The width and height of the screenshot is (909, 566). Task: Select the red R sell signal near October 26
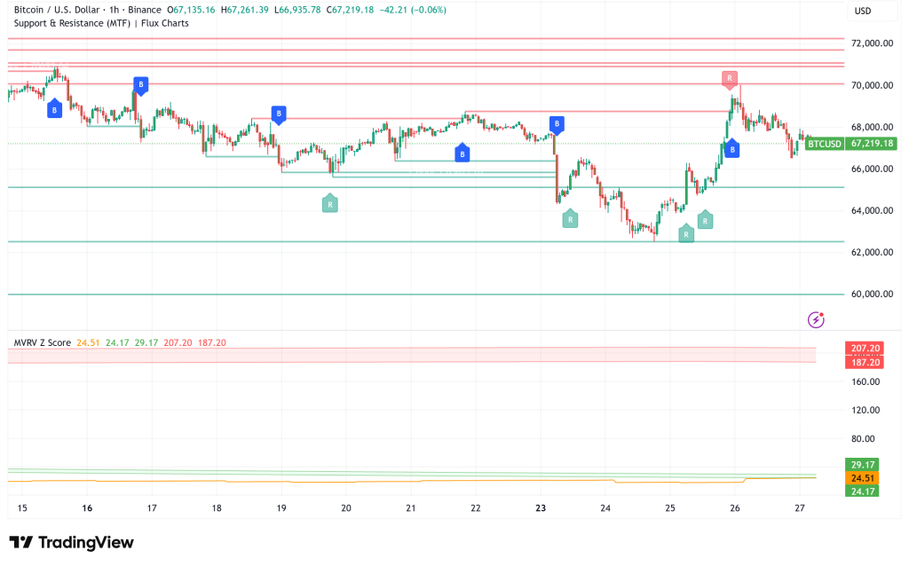(731, 79)
